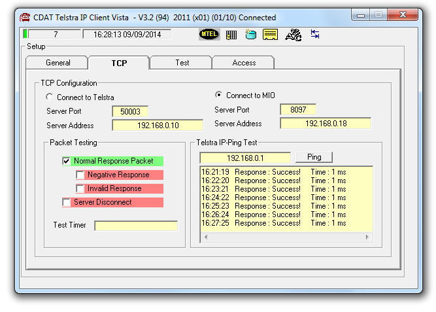Select Connect to Telstra radio button

[x=50, y=97]
